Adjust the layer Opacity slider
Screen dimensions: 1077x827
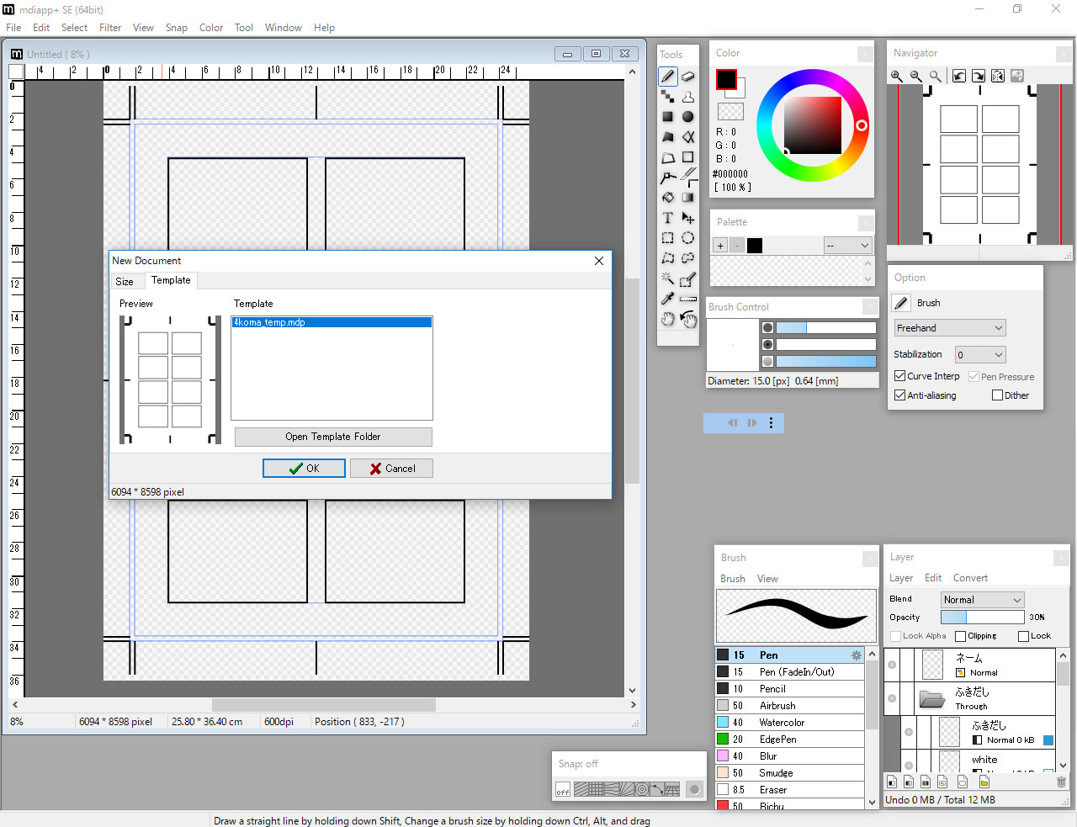(x=982, y=617)
